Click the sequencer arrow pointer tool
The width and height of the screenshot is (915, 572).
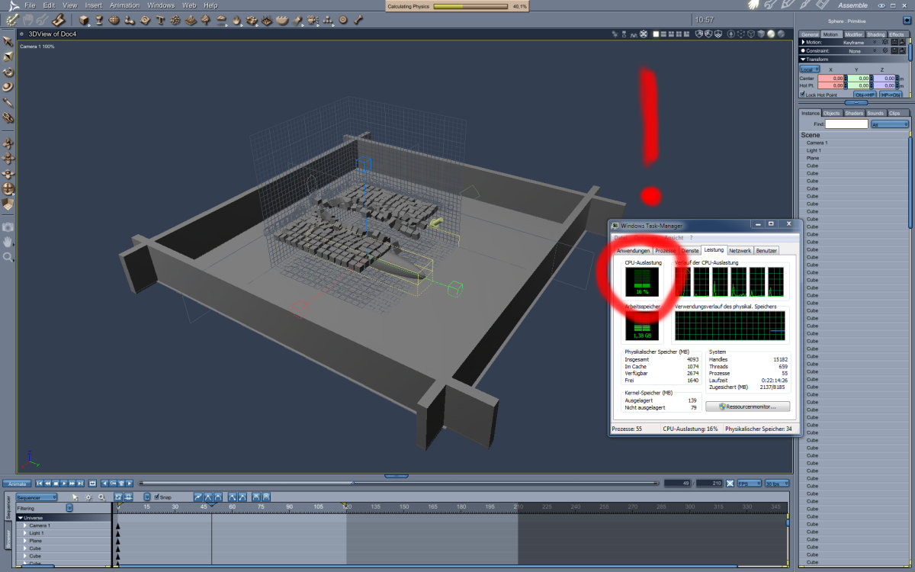click(x=75, y=497)
